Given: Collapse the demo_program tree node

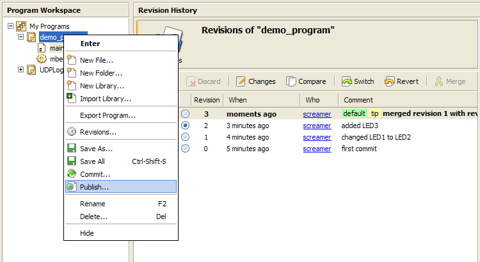Looking at the screenshot, I should click(x=21, y=37).
